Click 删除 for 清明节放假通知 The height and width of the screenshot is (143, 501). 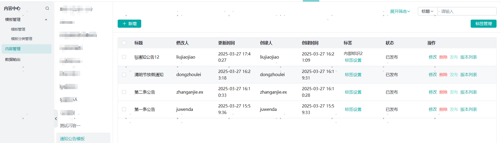click(443, 75)
